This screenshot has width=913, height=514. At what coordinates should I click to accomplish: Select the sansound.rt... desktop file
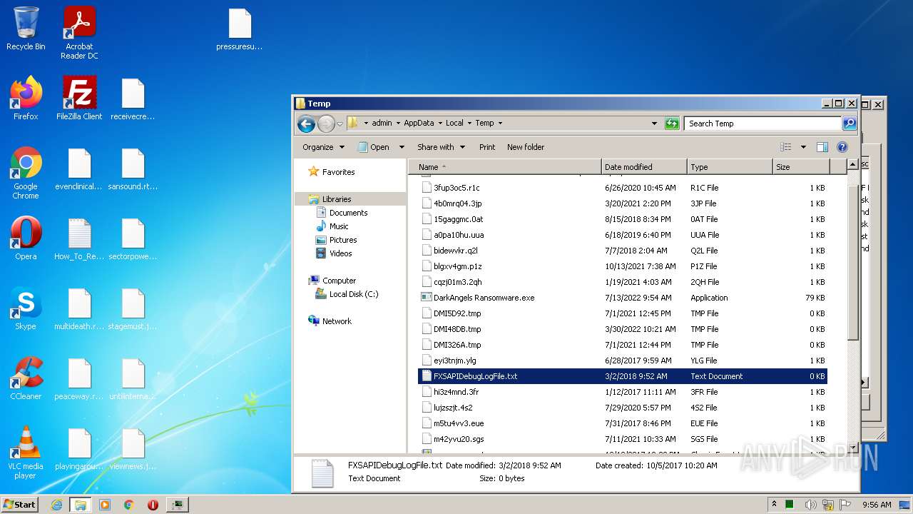point(133,168)
